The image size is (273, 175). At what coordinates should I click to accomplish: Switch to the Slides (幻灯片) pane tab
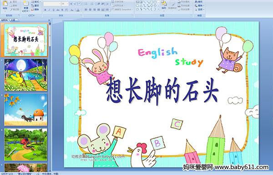(x=5, y=20)
